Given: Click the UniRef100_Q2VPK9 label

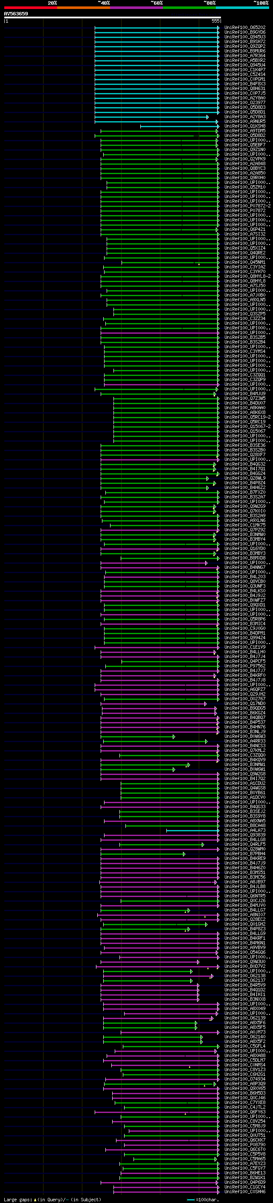Looking at the screenshot, I should (x=245, y=159).
